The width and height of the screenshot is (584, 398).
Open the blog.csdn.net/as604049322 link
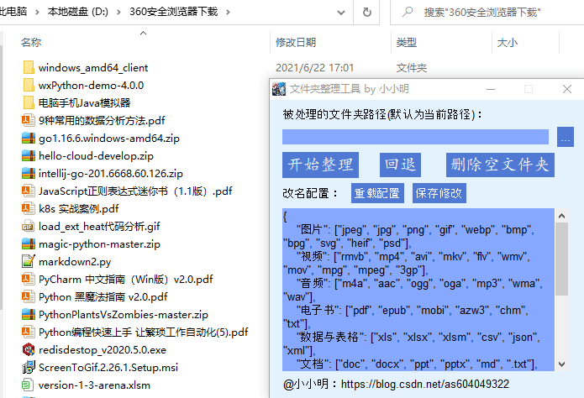pos(425,384)
